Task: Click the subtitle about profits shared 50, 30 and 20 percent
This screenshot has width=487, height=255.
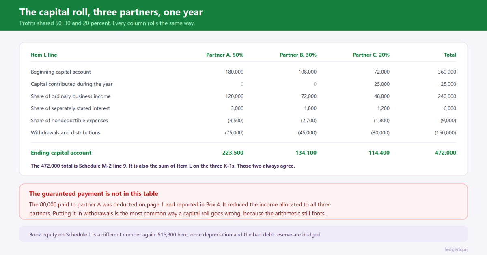Action: [107, 23]
